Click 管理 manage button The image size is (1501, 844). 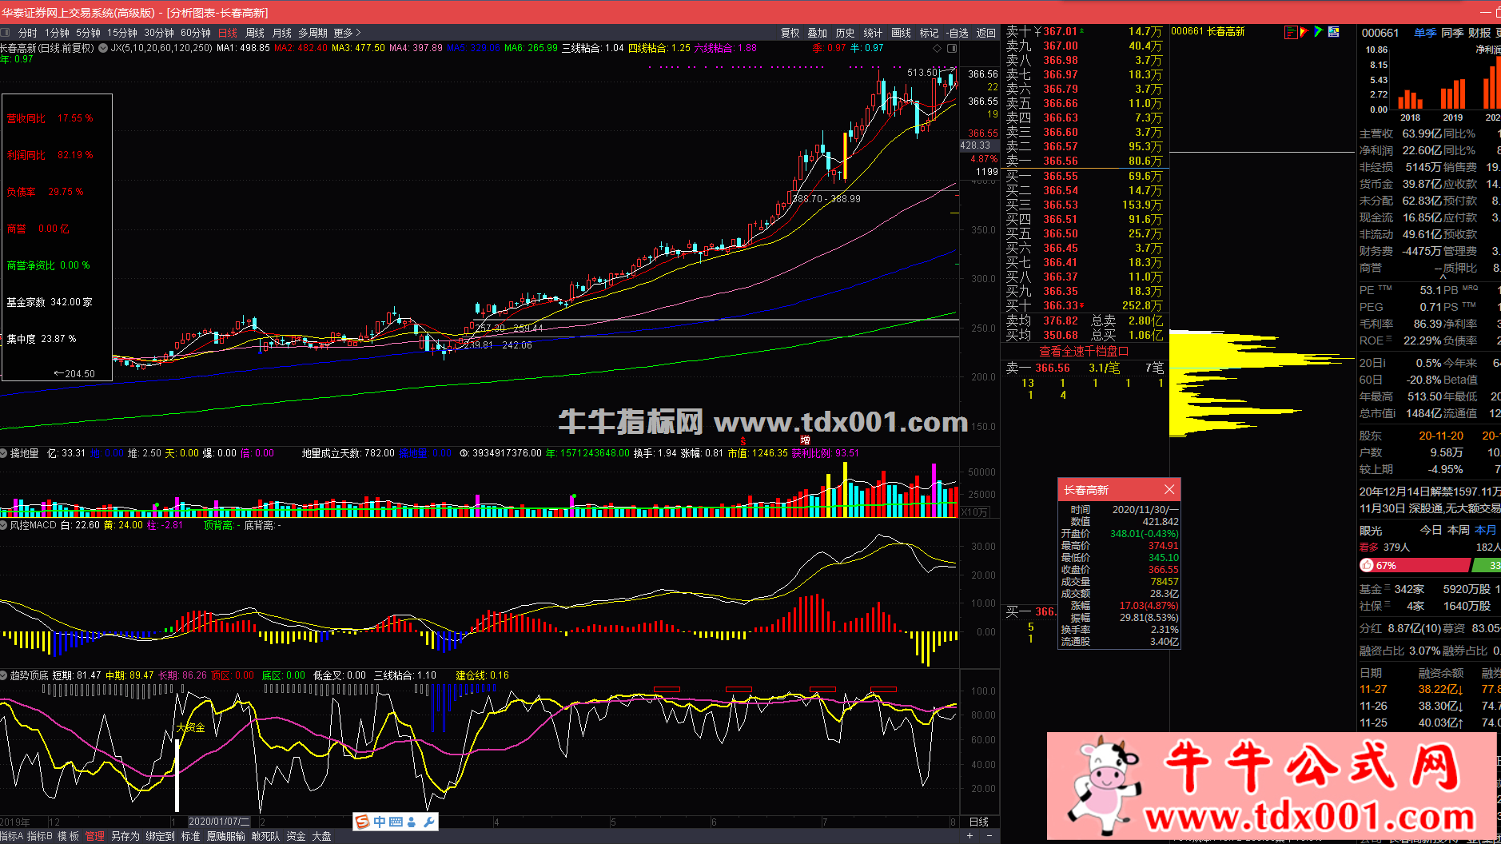(x=95, y=836)
